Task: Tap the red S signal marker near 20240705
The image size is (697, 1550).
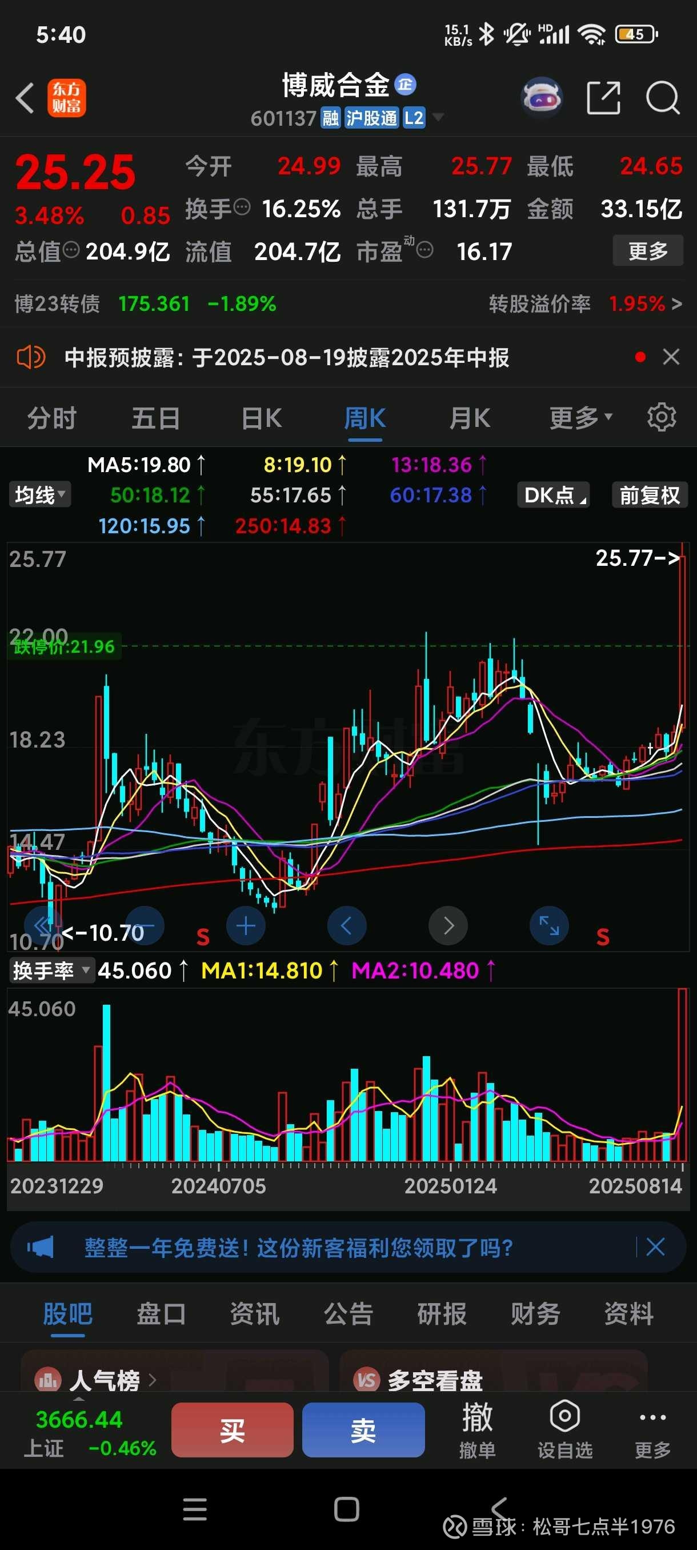Action: click(x=203, y=937)
